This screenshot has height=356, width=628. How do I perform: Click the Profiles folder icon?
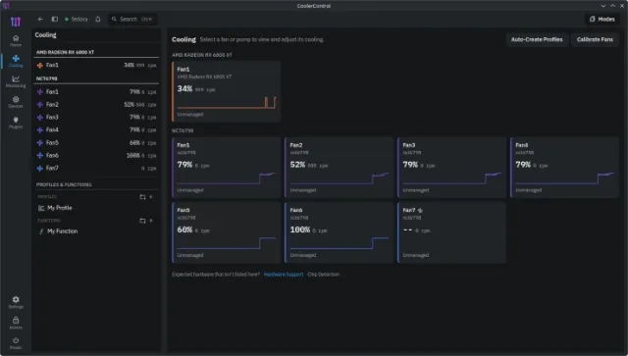tap(142, 196)
